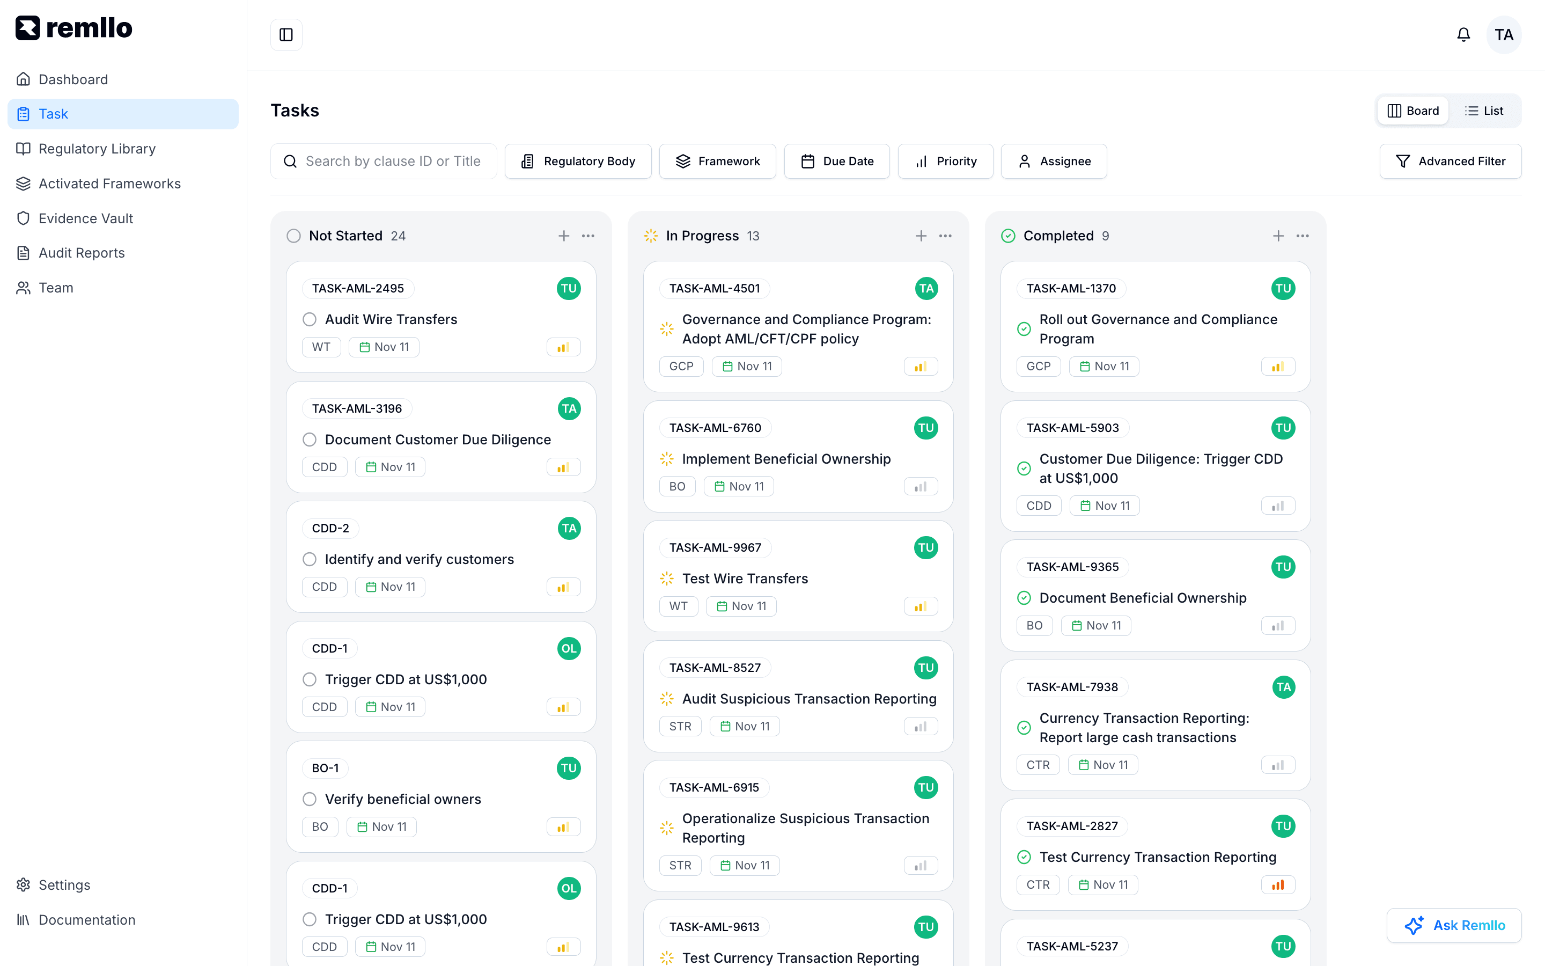This screenshot has width=1545, height=966.
Task: Focus the search by clause ID field
Action: coord(384,161)
